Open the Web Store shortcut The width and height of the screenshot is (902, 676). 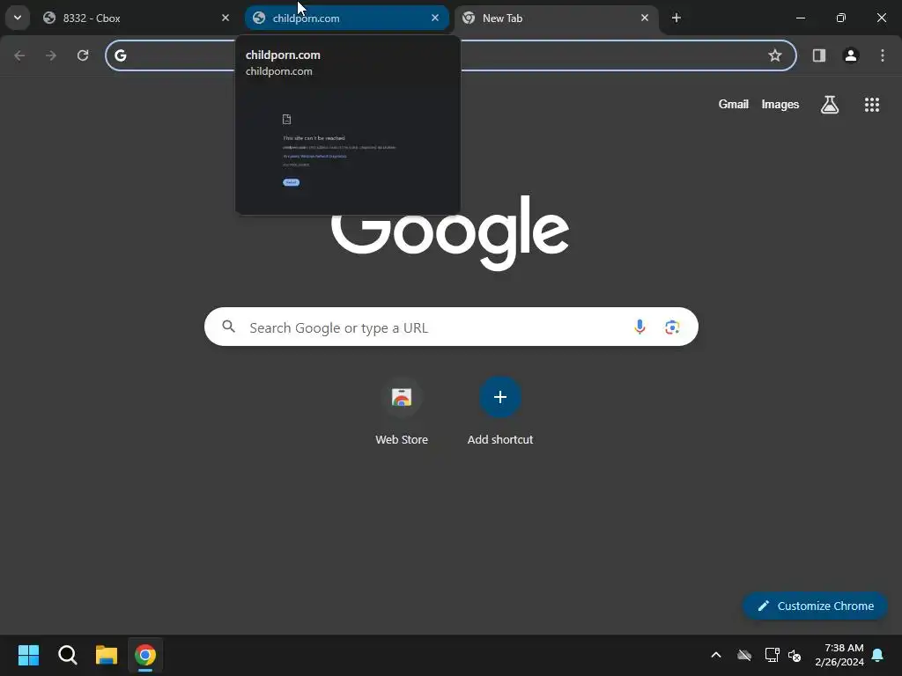[x=402, y=410]
